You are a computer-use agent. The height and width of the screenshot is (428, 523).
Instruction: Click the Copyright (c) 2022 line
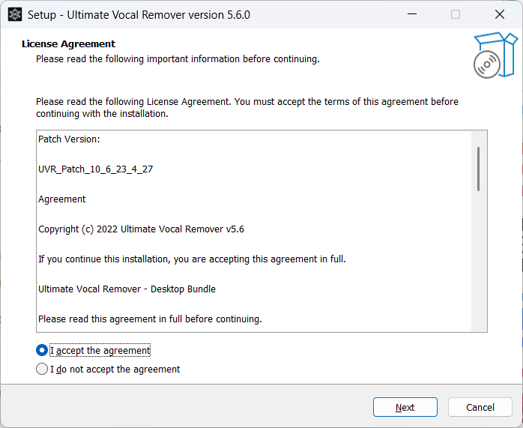(141, 229)
